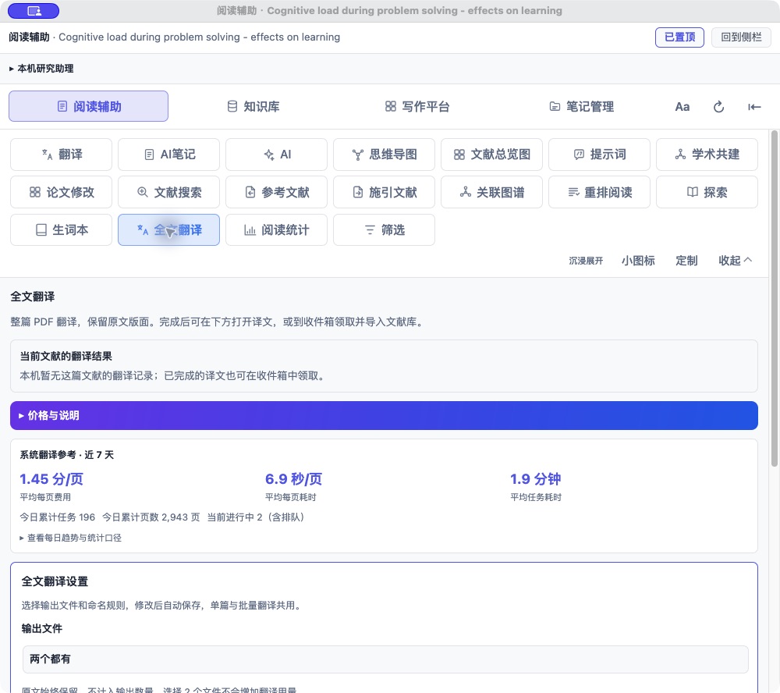780x693 pixels.
Task: Switch to the 写作平台 tab
Action: [x=417, y=107]
